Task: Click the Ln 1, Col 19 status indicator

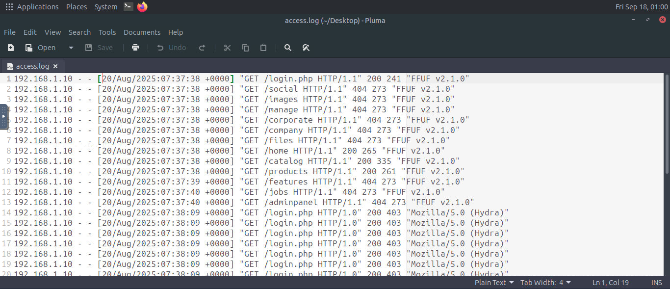Action: (x=611, y=283)
